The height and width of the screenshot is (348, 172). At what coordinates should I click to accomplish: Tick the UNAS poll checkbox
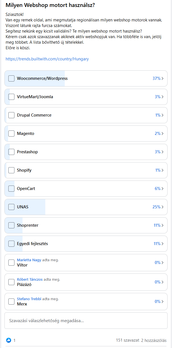tap(11, 207)
